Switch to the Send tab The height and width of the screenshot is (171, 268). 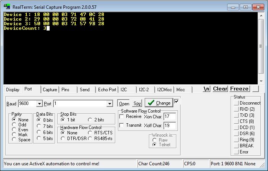(x=85, y=90)
